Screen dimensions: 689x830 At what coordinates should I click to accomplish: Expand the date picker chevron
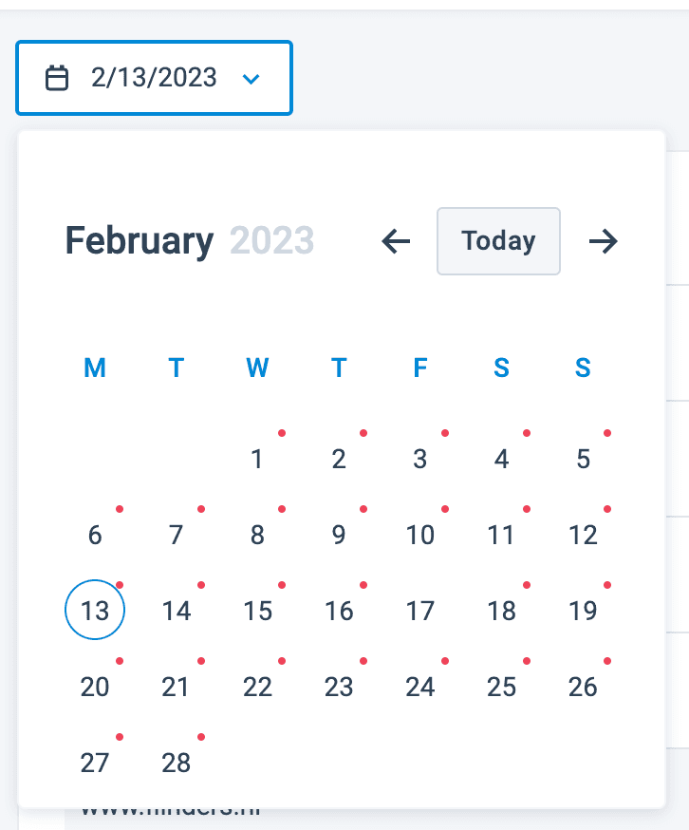pyautogui.click(x=251, y=78)
